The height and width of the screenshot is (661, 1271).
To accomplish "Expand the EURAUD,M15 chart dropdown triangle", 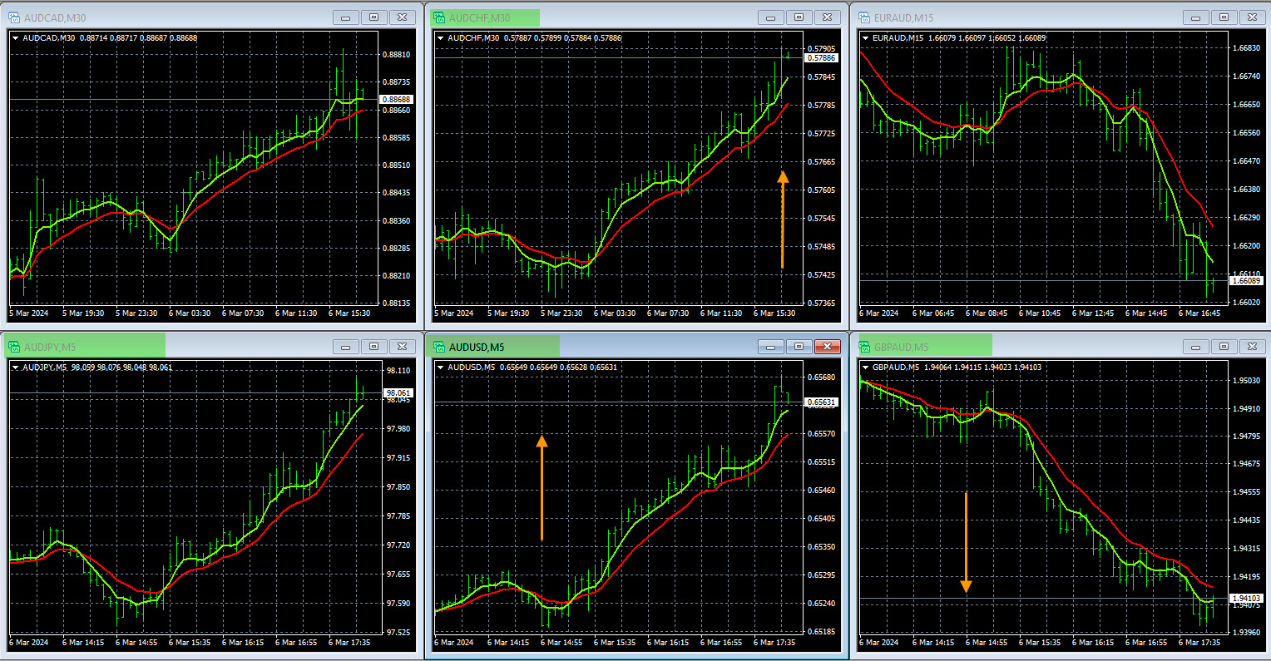I will [866, 38].
